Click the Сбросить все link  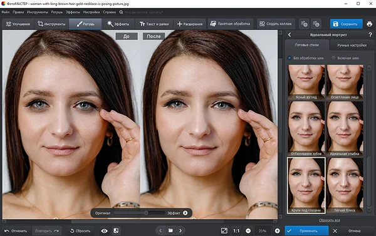tap(330, 220)
